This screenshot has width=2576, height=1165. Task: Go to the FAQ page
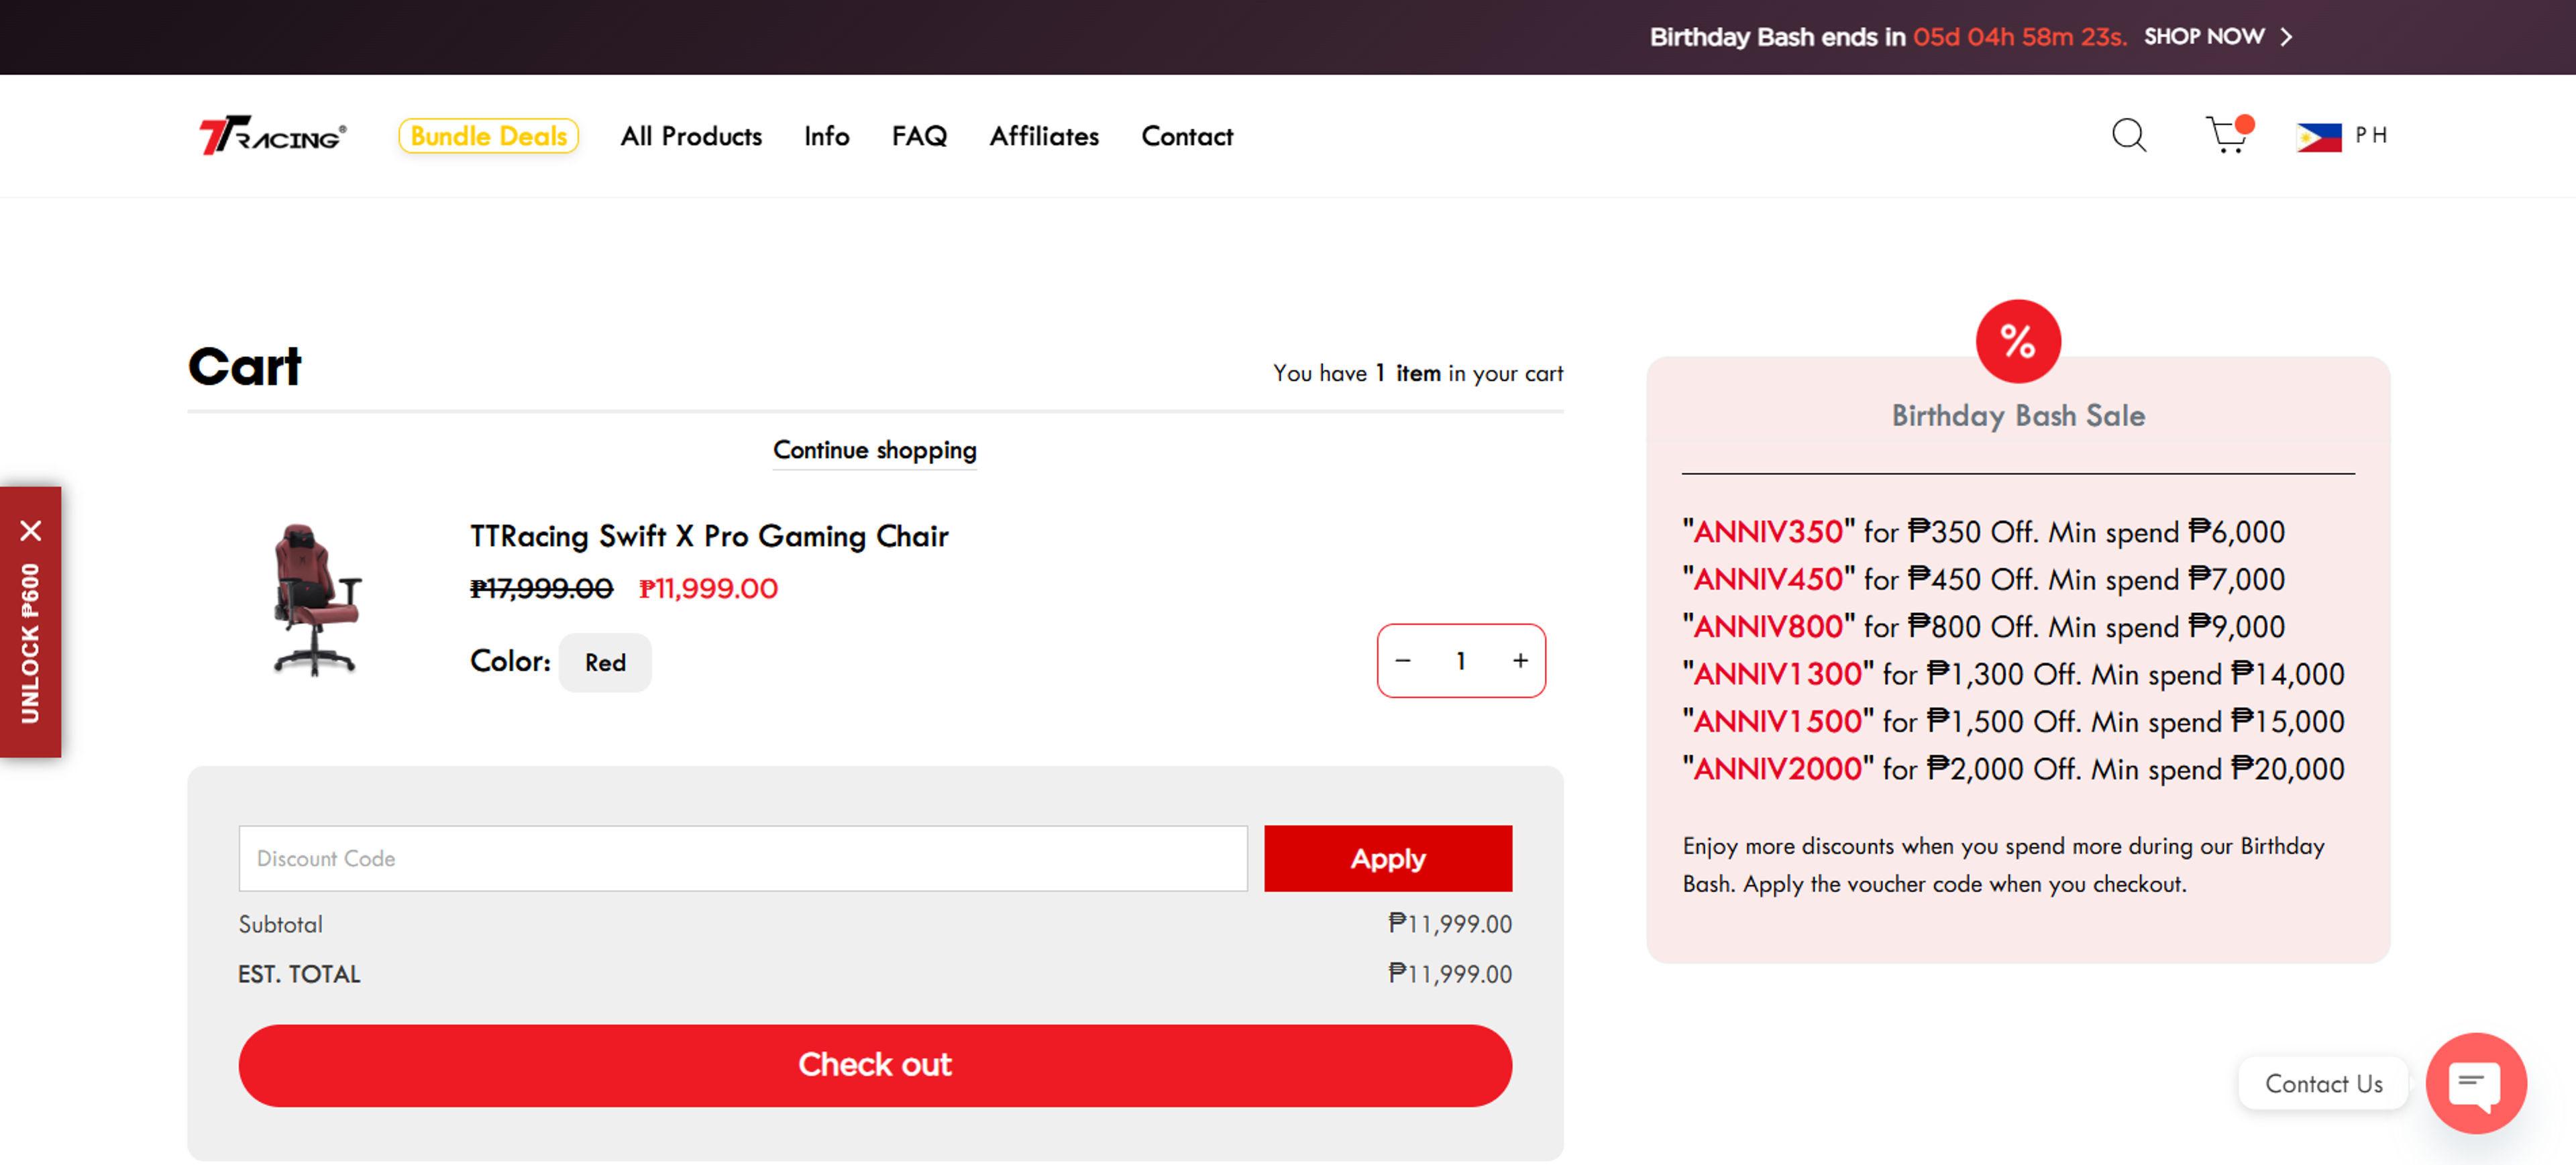click(x=919, y=136)
